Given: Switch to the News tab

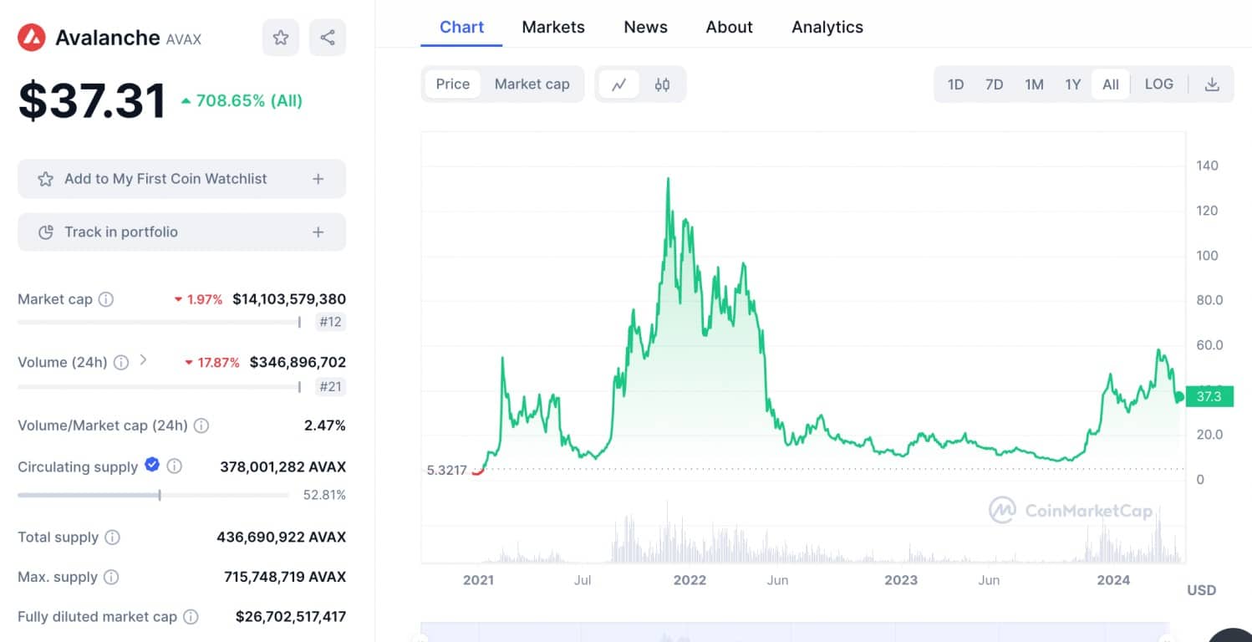Looking at the screenshot, I should pyautogui.click(x=646, y=27).
